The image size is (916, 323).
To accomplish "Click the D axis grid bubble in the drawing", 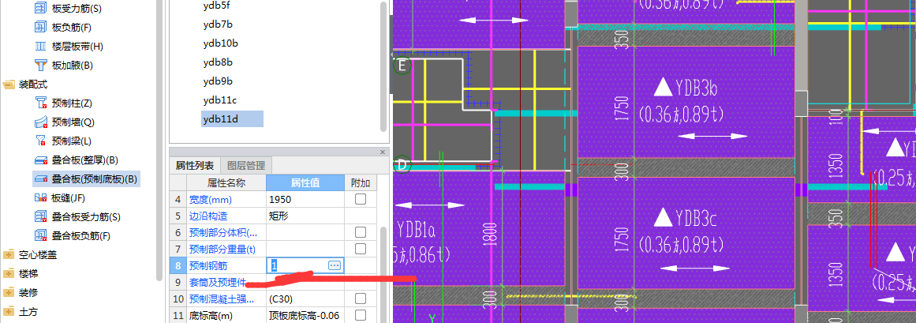I will [x=402, y=164].
